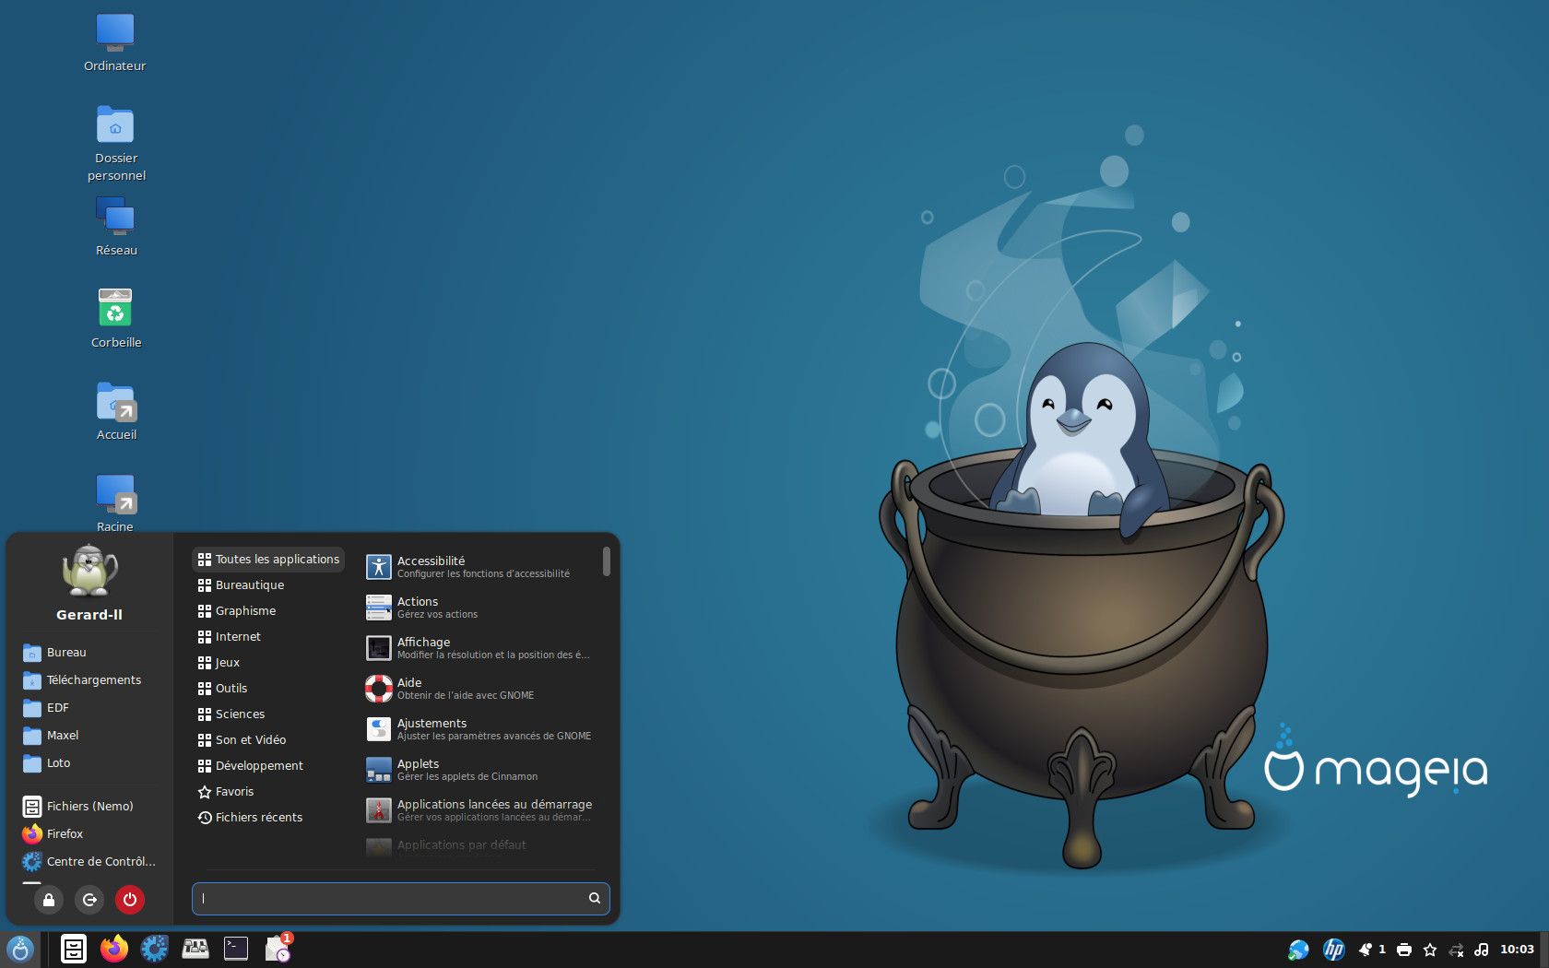The width and height of the screenshot is (1549, 968).
Task: Click the network tray icon
Action: [x=1457, y=950]
